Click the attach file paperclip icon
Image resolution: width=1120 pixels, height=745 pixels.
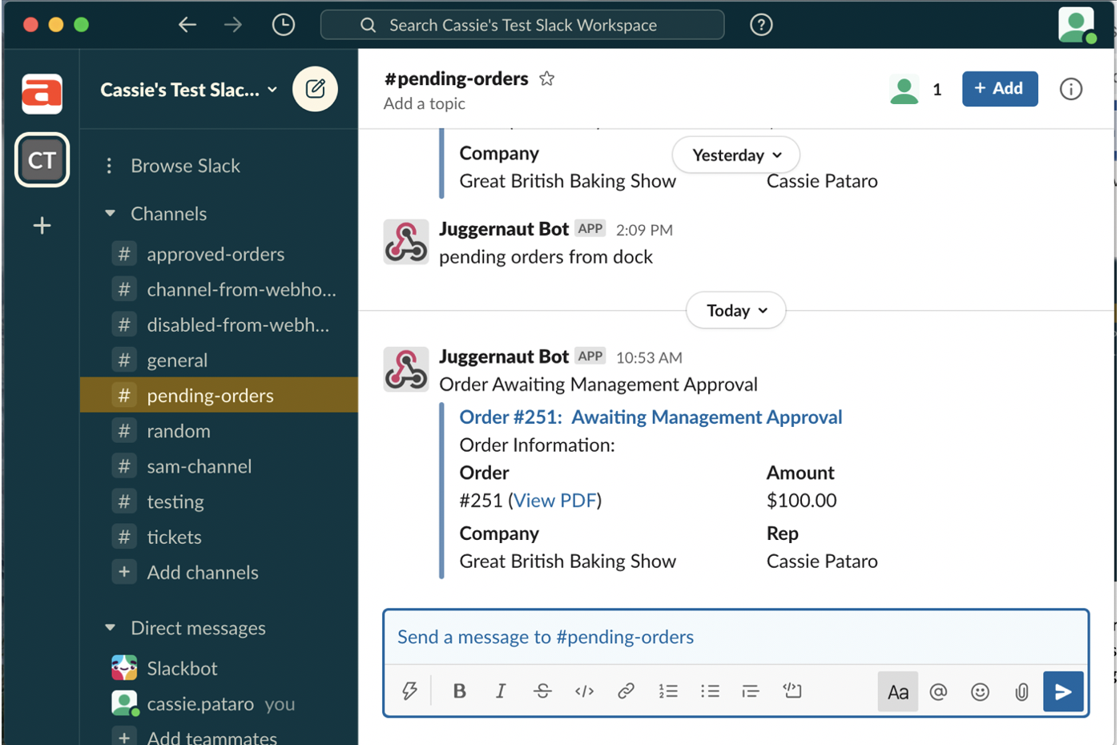(1021, 691)
